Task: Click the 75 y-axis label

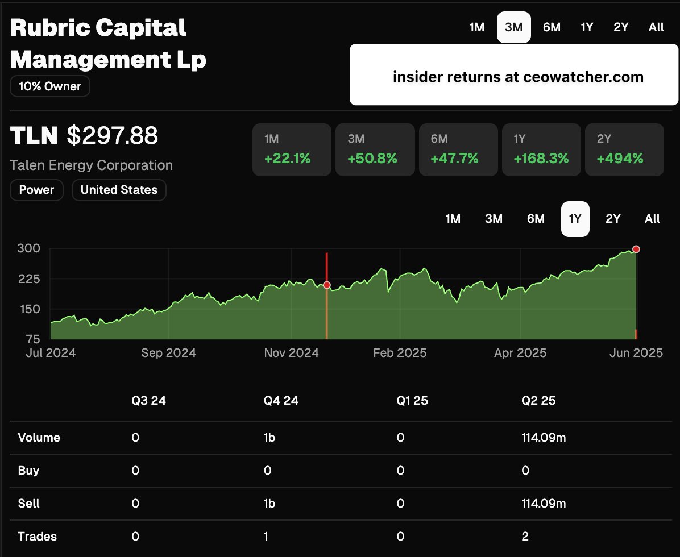Action: coord(33,339)
